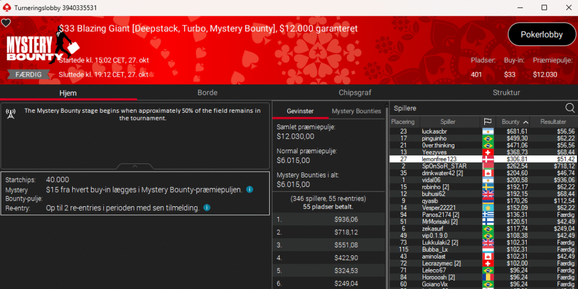
Task: Select the Mystery Bounties tab
Action: [x=356, y=111]
